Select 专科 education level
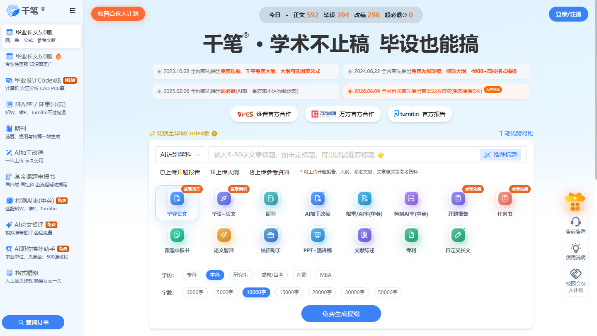Image resolution: width=597 pixels, height=336 pixels. (x=192, y=275)
